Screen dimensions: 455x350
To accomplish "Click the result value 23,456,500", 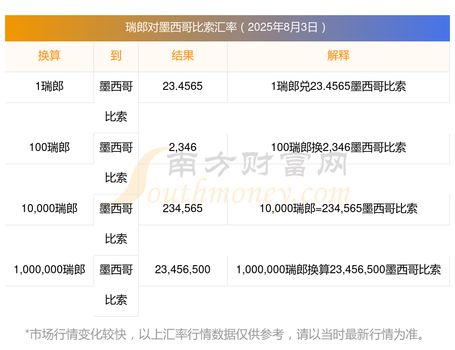I will point(183,270).
